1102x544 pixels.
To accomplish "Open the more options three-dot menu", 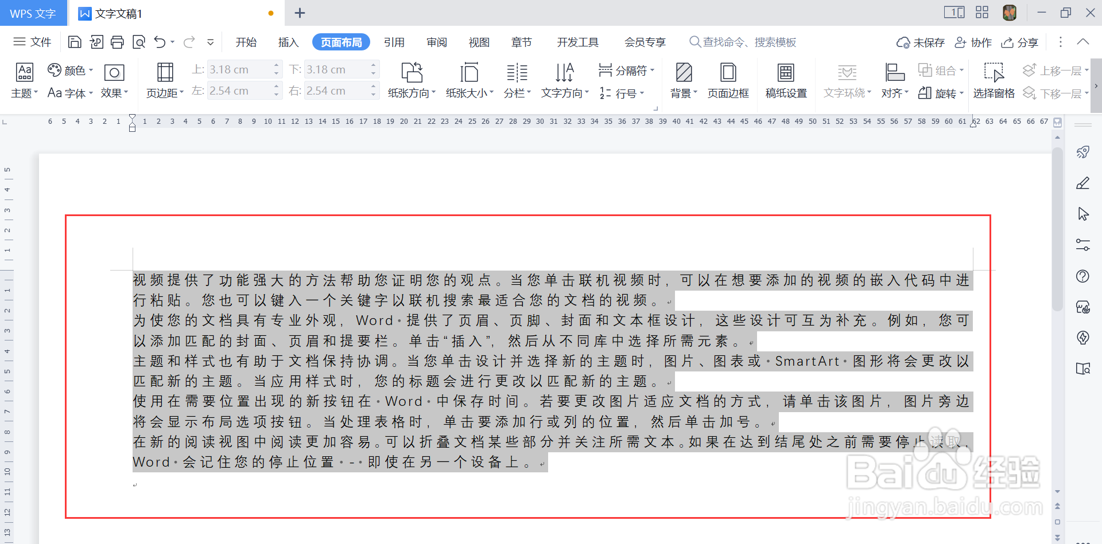I will [x=1060, y=42].
